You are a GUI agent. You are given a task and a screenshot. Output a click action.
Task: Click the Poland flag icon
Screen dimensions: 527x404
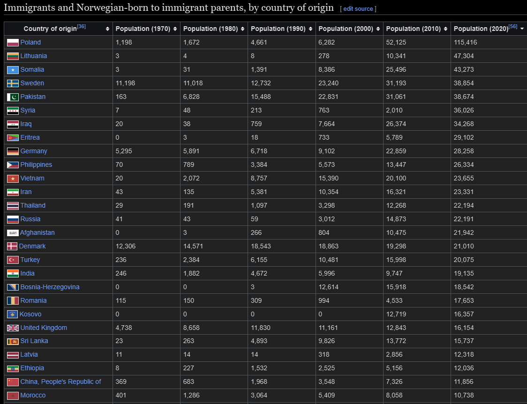click(13, 43)
